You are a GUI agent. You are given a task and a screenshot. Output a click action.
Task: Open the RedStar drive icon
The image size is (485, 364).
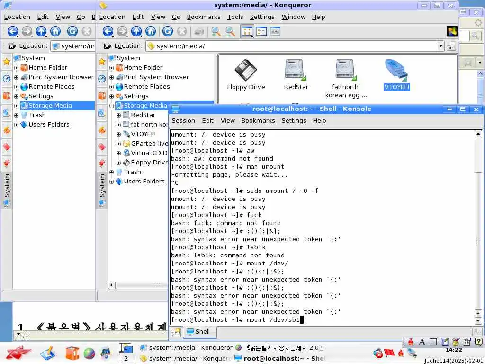click(296, 74)
